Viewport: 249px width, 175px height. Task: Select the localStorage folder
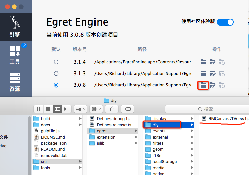169,161
